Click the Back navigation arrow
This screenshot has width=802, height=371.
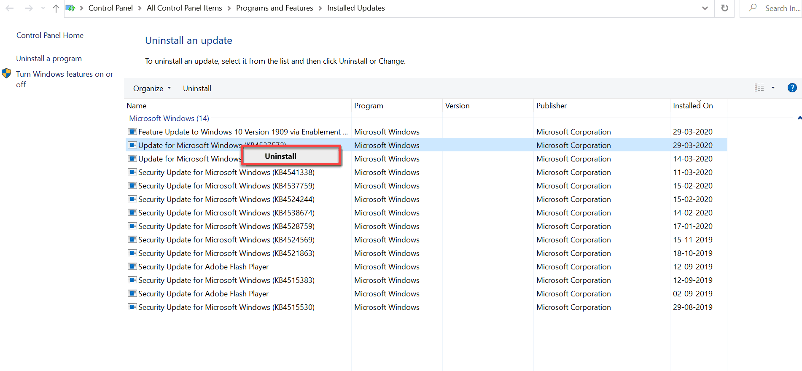[x=10, y=8]
